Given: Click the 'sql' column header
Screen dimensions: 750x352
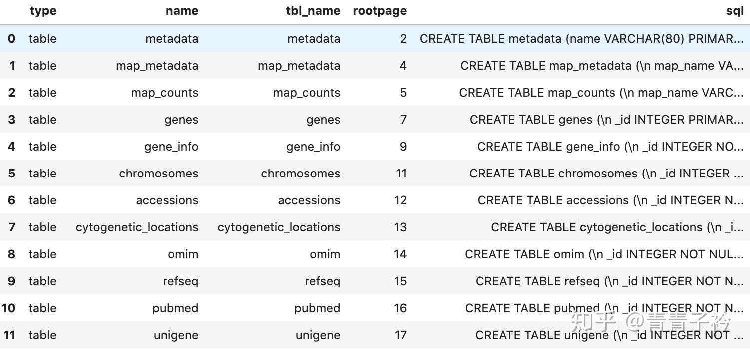Looking at the screenshot, I should click(x=735, y=11).
